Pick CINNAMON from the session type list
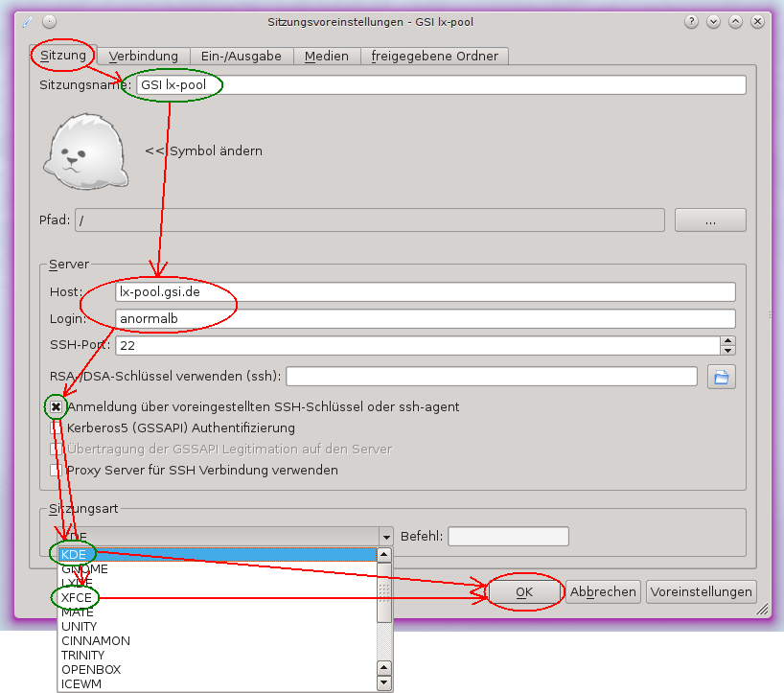This screenshot has height=693, width=784. (x=217, y=641)
